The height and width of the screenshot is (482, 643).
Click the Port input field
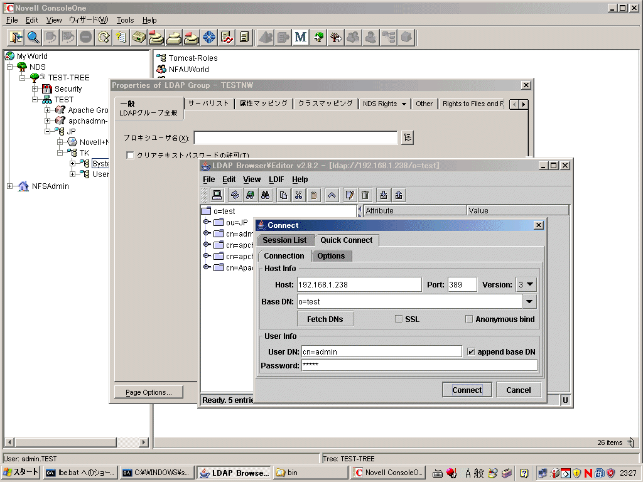click(x=463, y=284)
